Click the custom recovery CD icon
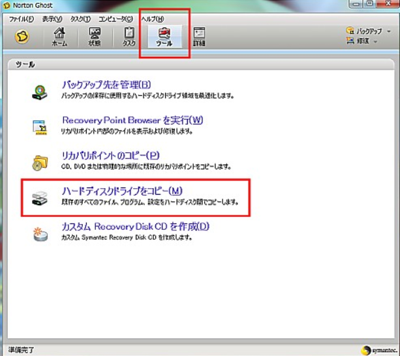Image resolution: width=400 pixels, height=356 pixels. [40, 234]
